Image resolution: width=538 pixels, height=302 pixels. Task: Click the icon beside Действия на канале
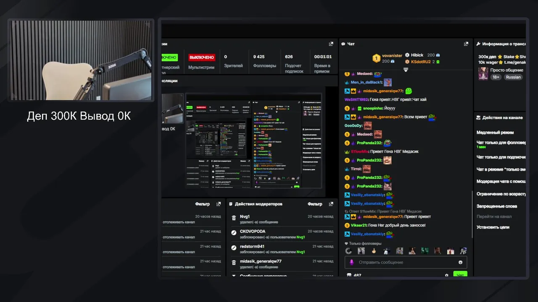[x=478, y=118]
